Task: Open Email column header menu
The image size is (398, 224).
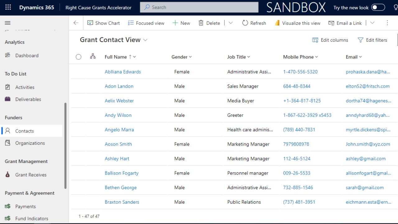Action: tap(354, 57)
